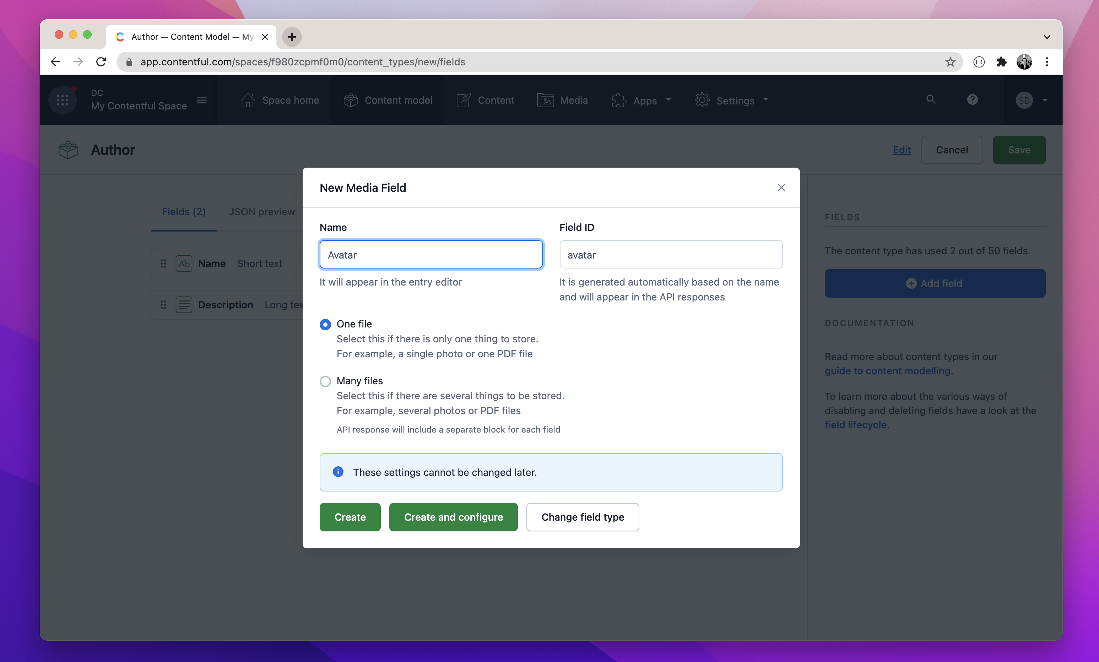Open a new browser tab
Viewport: 1099px width, 662px height.
[292, 37]
